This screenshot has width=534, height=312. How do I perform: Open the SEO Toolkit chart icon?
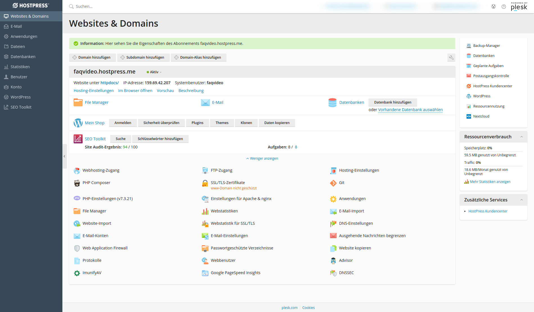(x=78, y=139)
